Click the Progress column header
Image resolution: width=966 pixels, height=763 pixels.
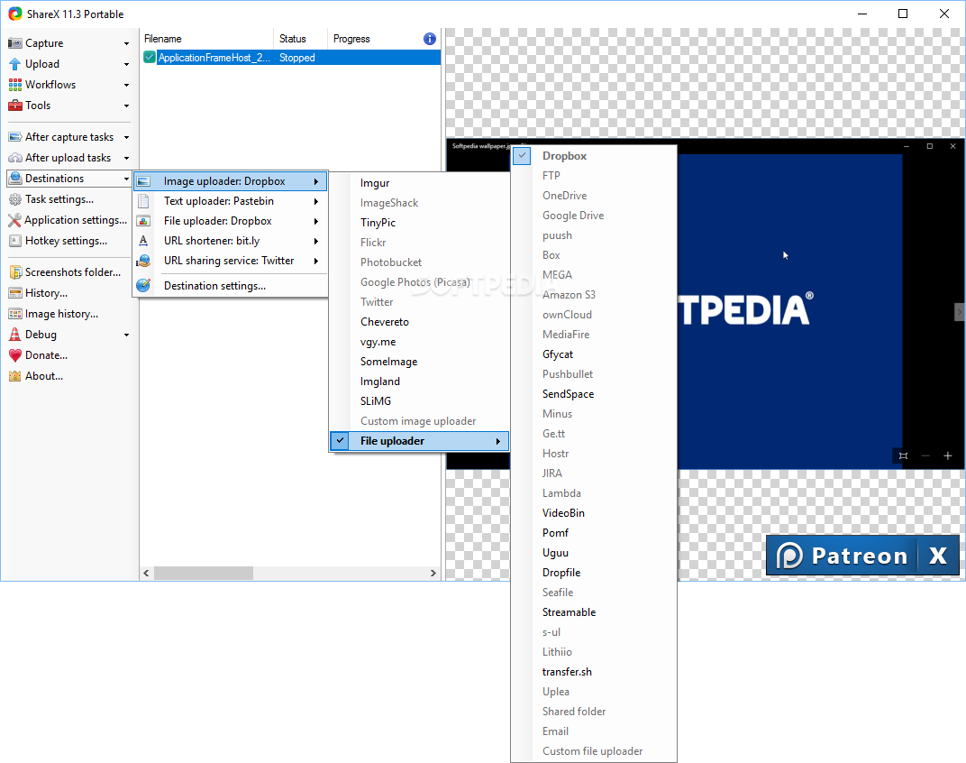(x=373, y=39)
